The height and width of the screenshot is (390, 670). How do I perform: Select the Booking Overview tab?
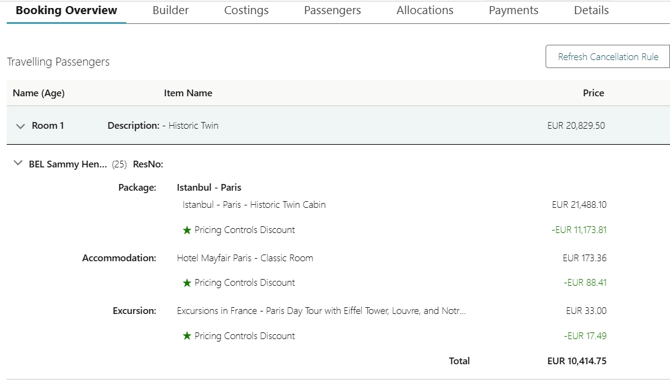pyautogui.click(x=66, y=10)
